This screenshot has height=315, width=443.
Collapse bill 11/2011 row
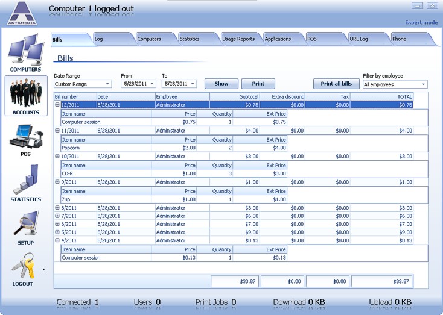click(57, 131)
